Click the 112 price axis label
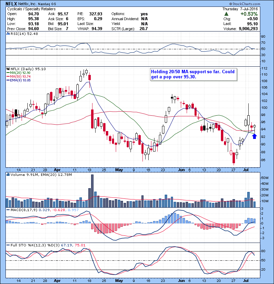This screenshot has width=274, height=284. point(264,68)
